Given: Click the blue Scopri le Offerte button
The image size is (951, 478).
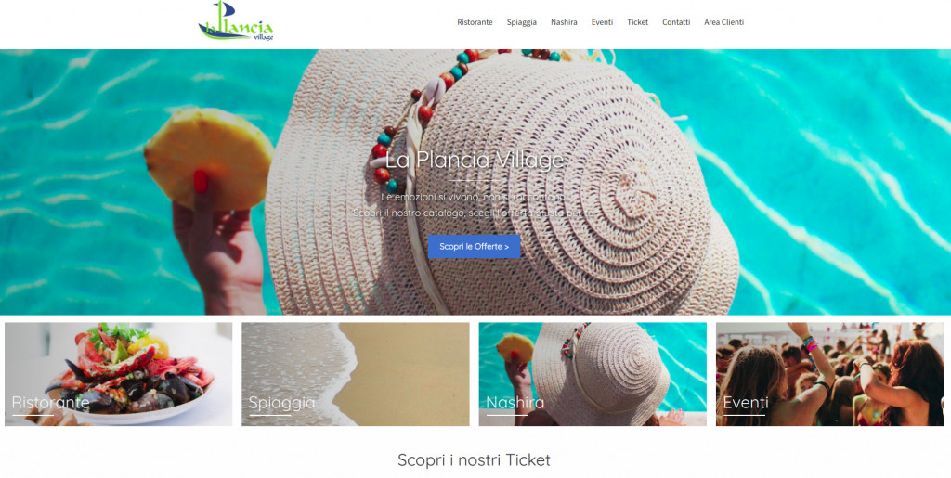Looking at the screenshot, I should tap(475, 247).
